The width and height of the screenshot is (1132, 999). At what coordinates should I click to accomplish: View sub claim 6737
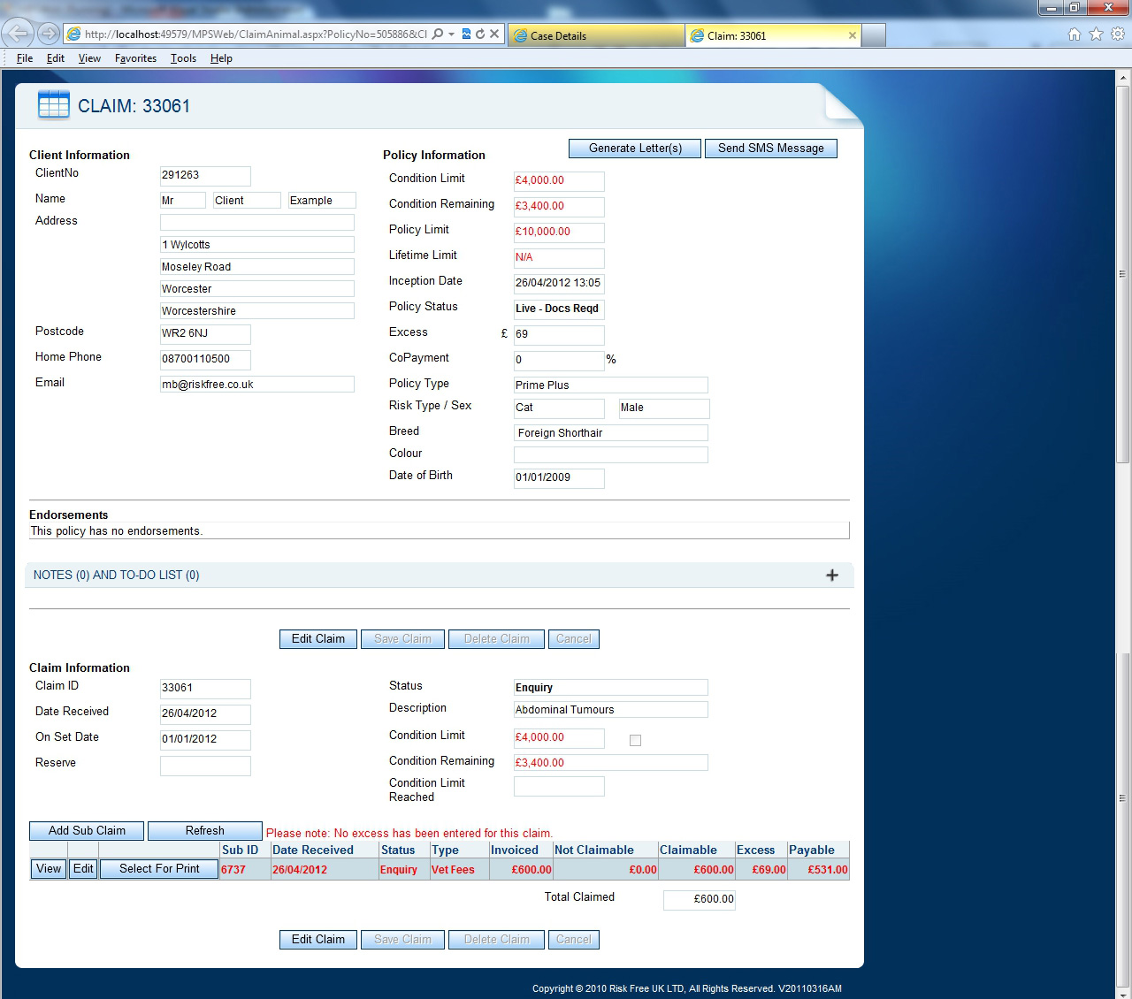click(x=49, y=869)
